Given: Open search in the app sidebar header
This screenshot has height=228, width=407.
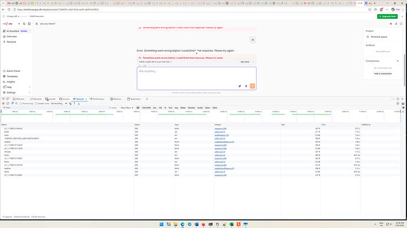Looking at the screenshot, I should point(24,24).
